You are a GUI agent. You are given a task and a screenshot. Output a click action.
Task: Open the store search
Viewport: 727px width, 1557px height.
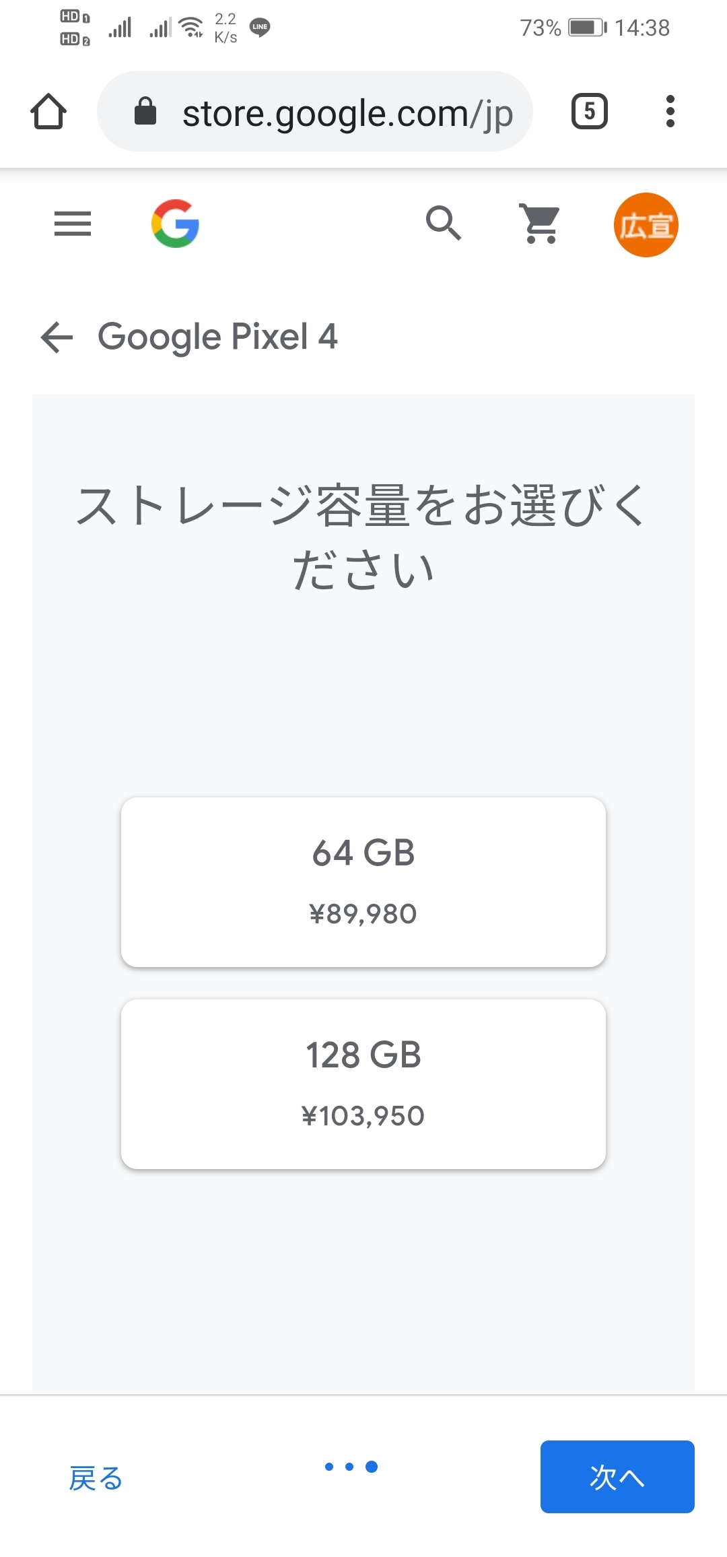tap(444, 223)
